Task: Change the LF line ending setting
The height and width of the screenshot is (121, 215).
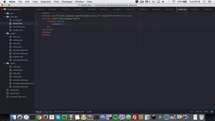Action: tap(192, 112)
